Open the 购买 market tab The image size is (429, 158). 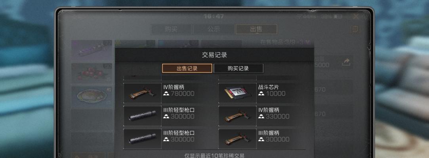pos(171,29)
